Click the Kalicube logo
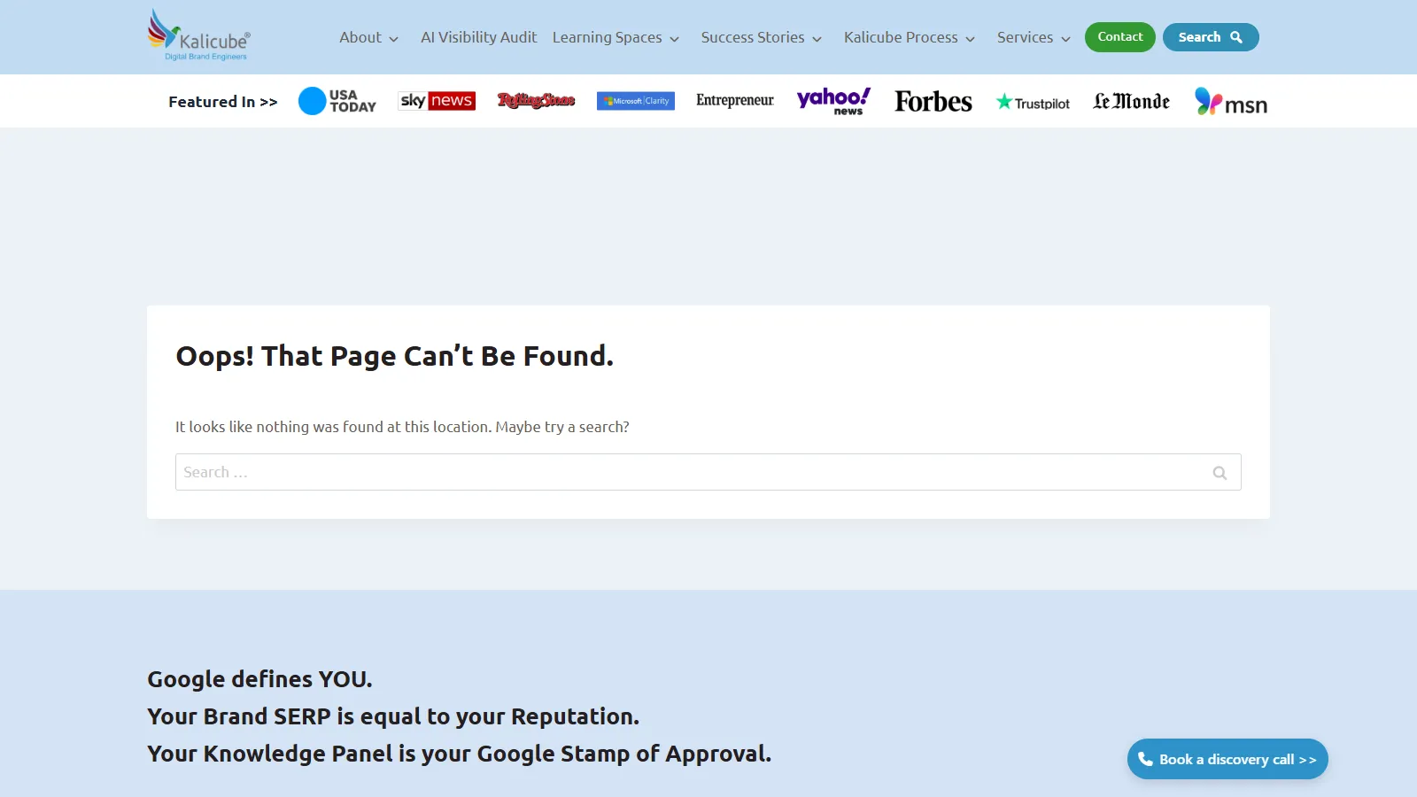The width and height of the screenshot is (1417, 797). (197, 35)
